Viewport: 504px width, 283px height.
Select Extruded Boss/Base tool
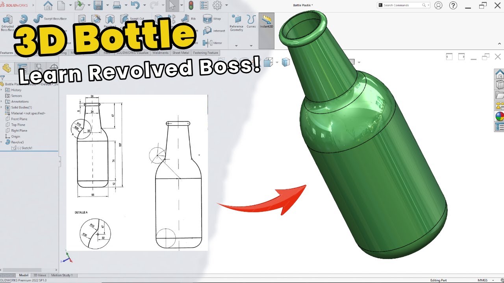click(7, 23)
